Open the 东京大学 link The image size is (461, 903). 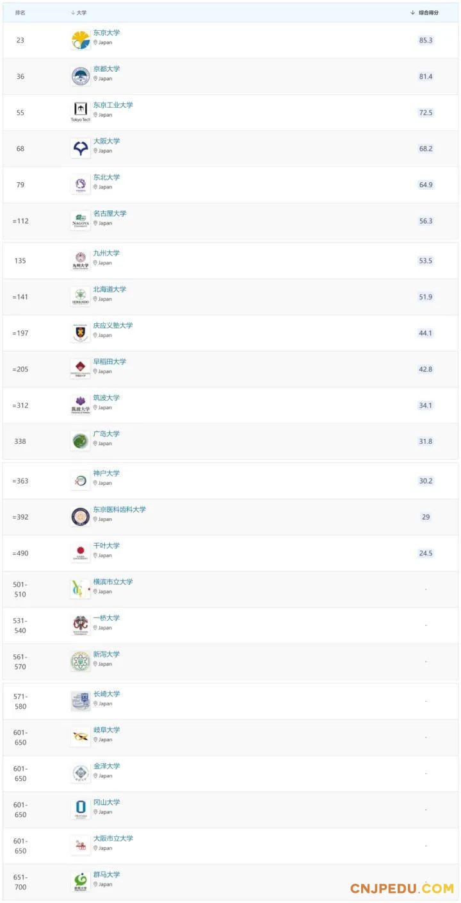106,33
